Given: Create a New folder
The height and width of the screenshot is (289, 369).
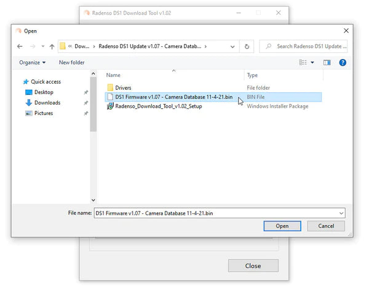Looking at the screenshot, I should pos(71,63).
